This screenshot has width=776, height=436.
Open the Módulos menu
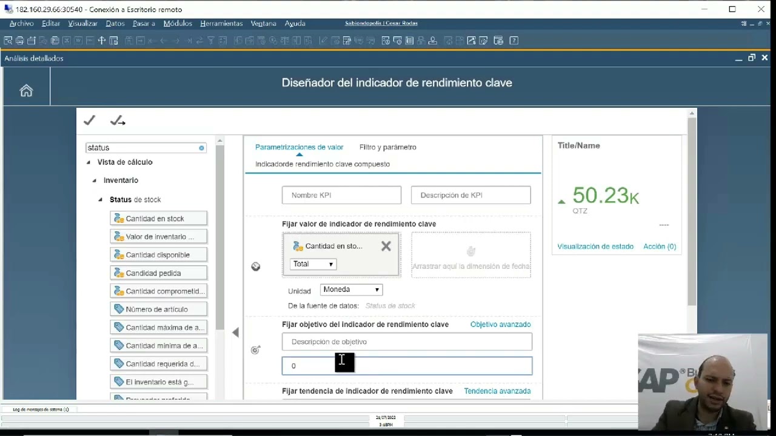178,23
